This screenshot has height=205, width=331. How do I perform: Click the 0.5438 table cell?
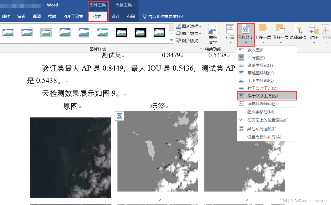point(218,55)
